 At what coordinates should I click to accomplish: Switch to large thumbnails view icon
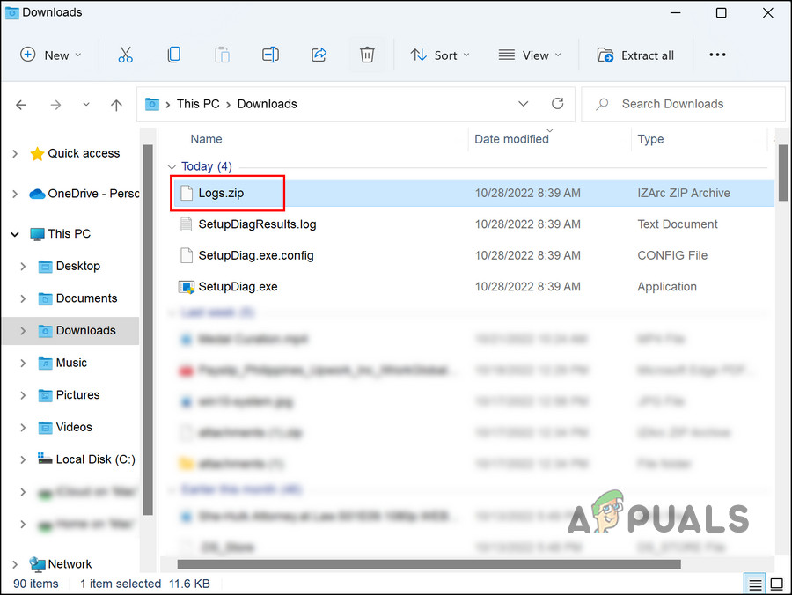coord(776,584)
